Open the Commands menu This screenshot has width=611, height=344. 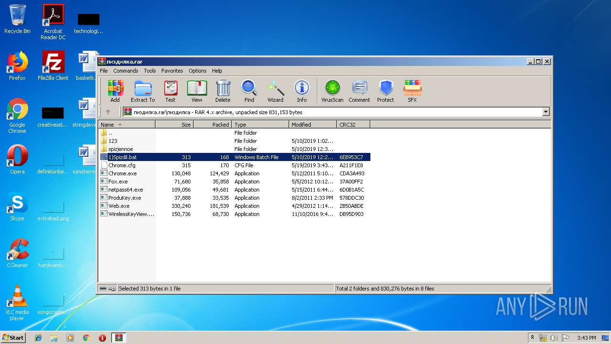pyautogui.click(x=126, y=71)
